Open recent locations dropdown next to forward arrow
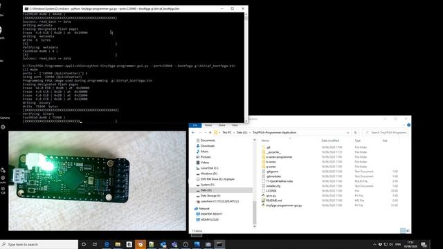The height and width of the screenshot is (249, 443). pos(205,132)
